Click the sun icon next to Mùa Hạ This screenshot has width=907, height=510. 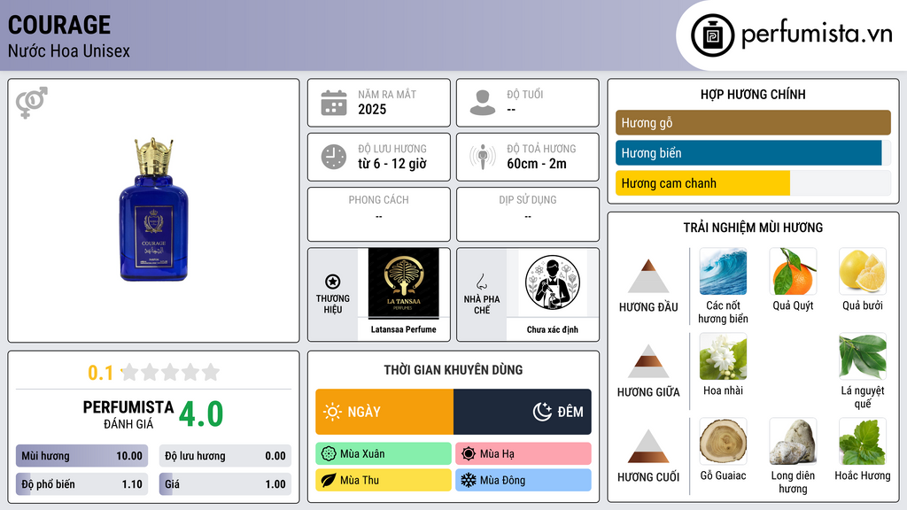pyautogui.click(x=469, y=454)
